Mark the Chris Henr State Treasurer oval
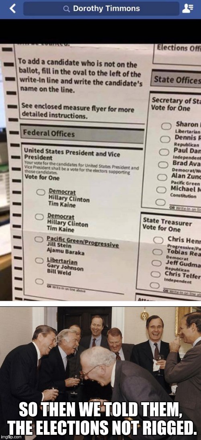This screenshot has width=201, height=440. point(158,240)
